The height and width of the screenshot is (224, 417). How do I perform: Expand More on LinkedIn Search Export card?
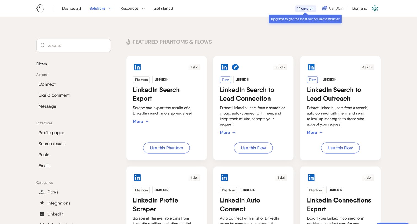coord(141,122)
